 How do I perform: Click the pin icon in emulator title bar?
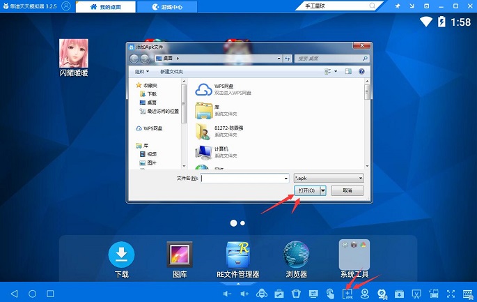point(398,6)
